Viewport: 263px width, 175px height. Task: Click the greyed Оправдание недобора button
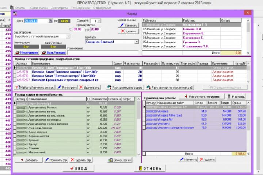coord(225,87)
